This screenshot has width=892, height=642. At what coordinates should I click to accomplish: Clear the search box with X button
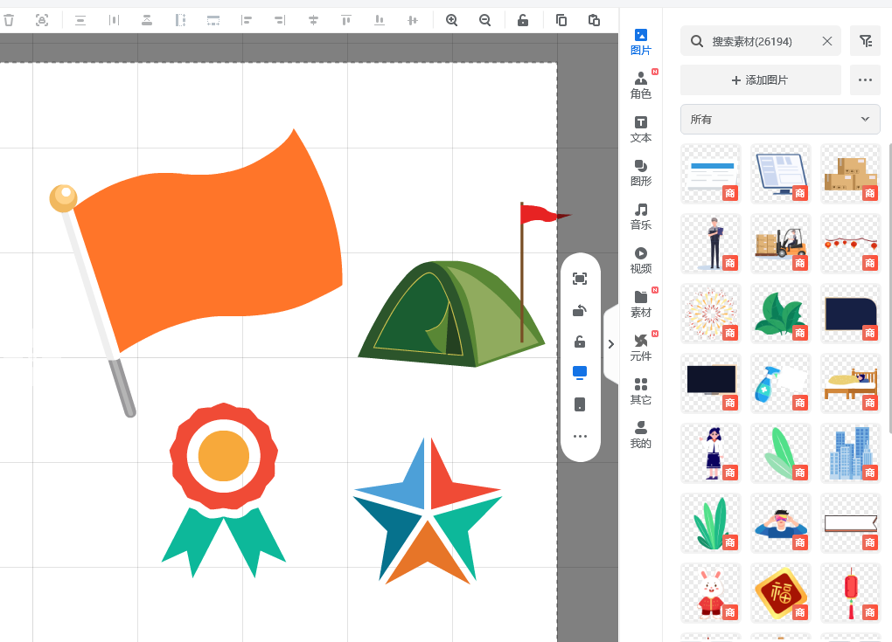(827, 41)
